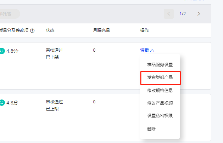
Task: Click the 编辑 link in first row
Action: coord(144,50)
